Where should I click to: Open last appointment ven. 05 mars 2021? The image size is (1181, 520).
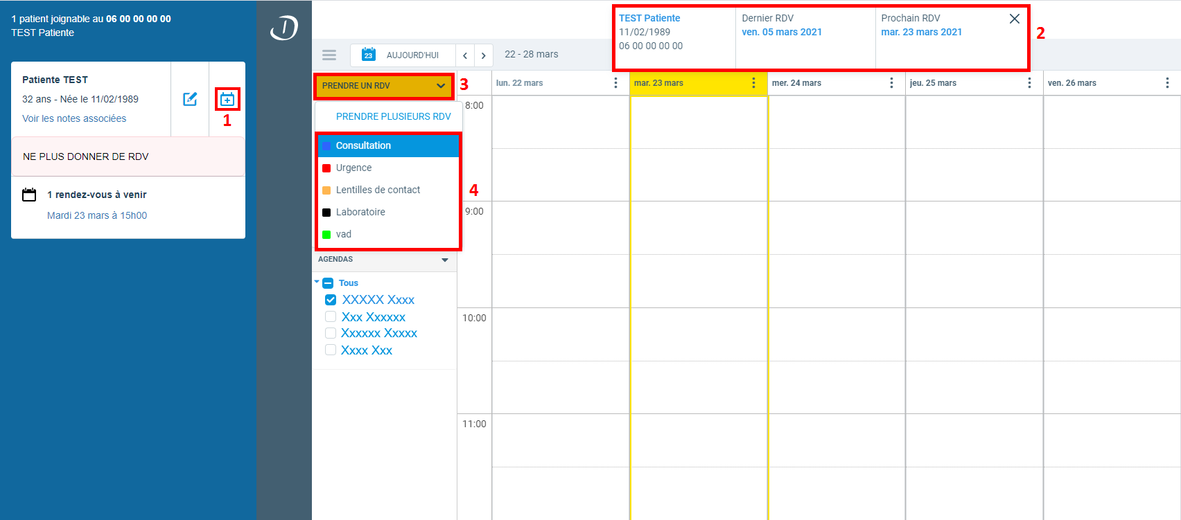point(782,32)
